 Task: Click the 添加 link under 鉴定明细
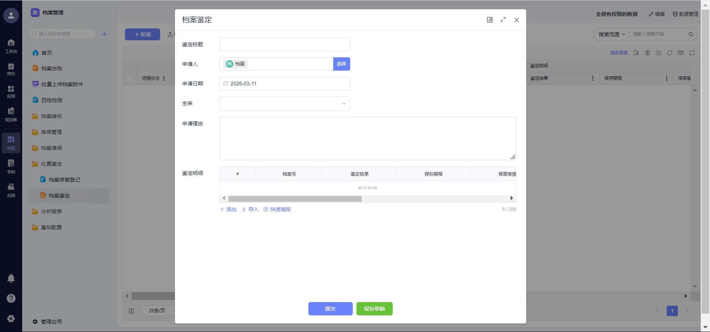228,209
